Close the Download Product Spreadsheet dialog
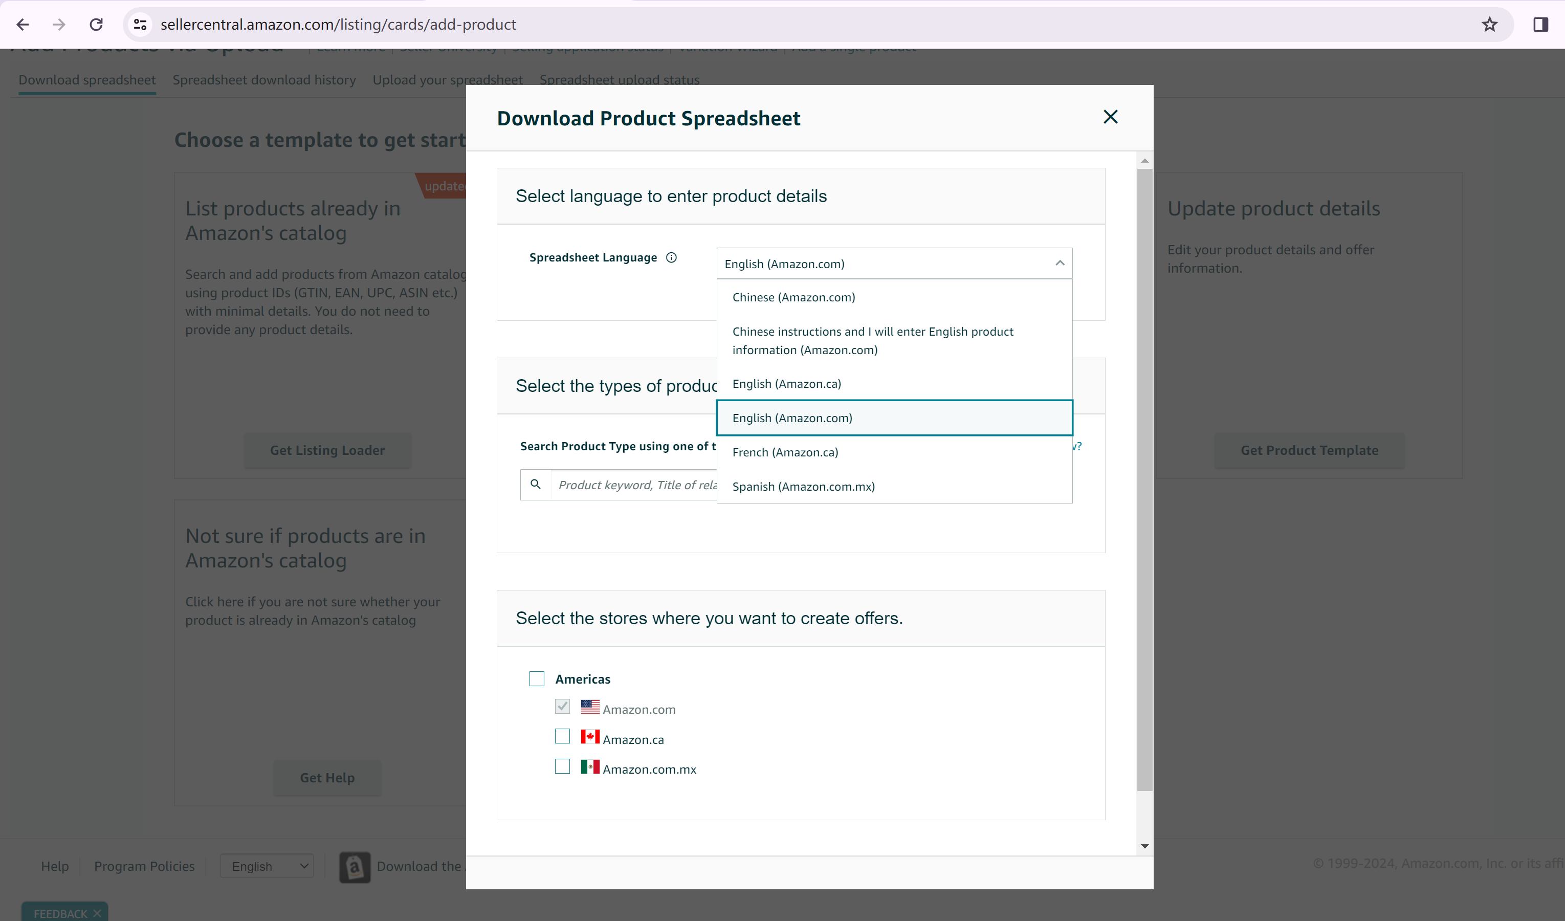The height and width of the screenshot is (921, 1565). (x=1110, y=117)
